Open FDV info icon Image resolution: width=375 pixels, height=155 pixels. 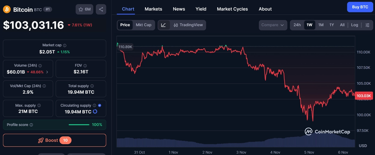pos(85,66)
